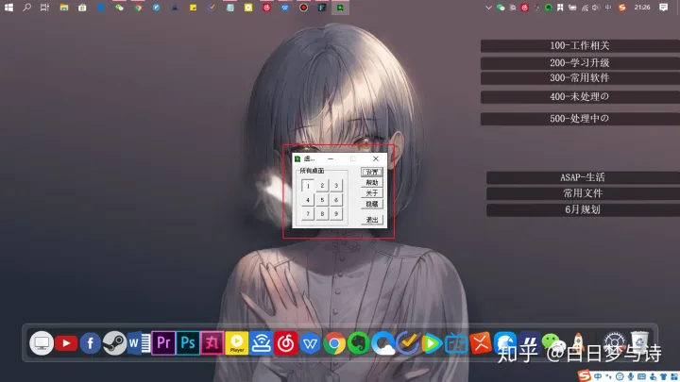Viewport: 680px width, 382px height.
Task: Open Steam from the dock
Action: point(114,343)
